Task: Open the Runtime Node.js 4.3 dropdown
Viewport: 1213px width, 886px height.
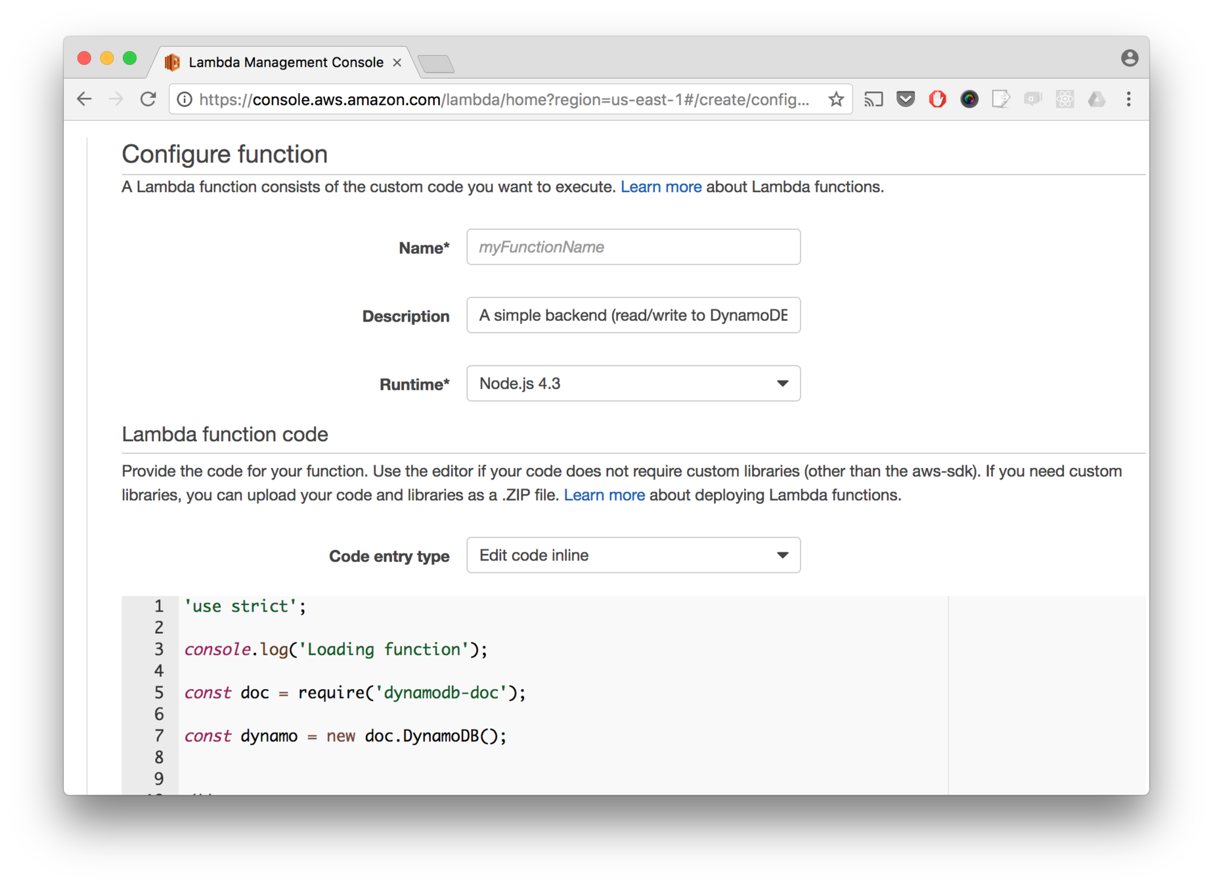Action: pos(633,383)
